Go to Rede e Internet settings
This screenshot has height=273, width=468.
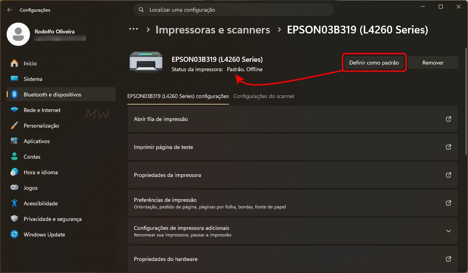(x=61, y=110)
